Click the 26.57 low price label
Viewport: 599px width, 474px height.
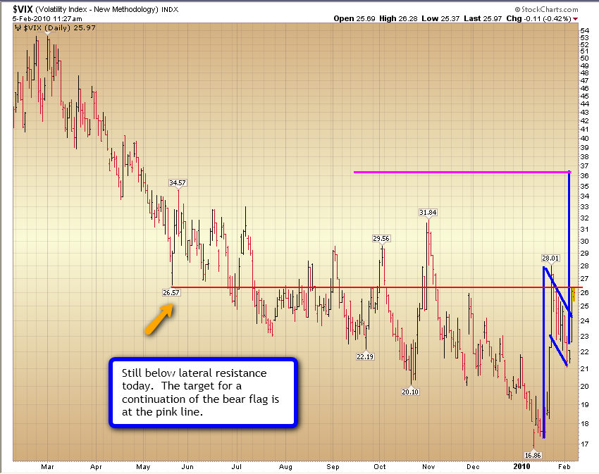point(171,292)
